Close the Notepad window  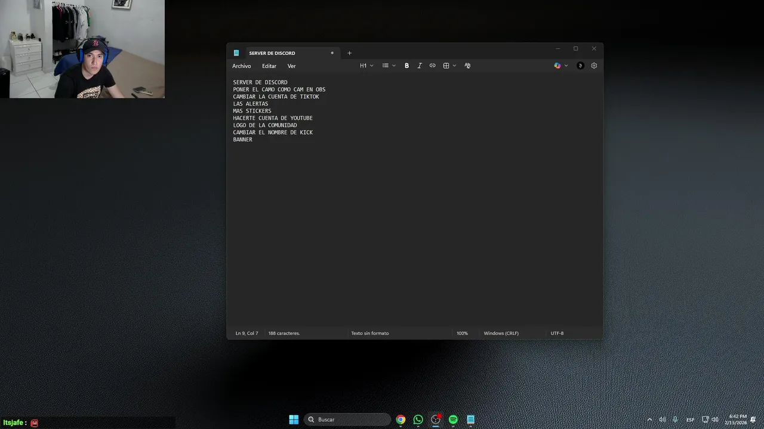coord(594,49)
